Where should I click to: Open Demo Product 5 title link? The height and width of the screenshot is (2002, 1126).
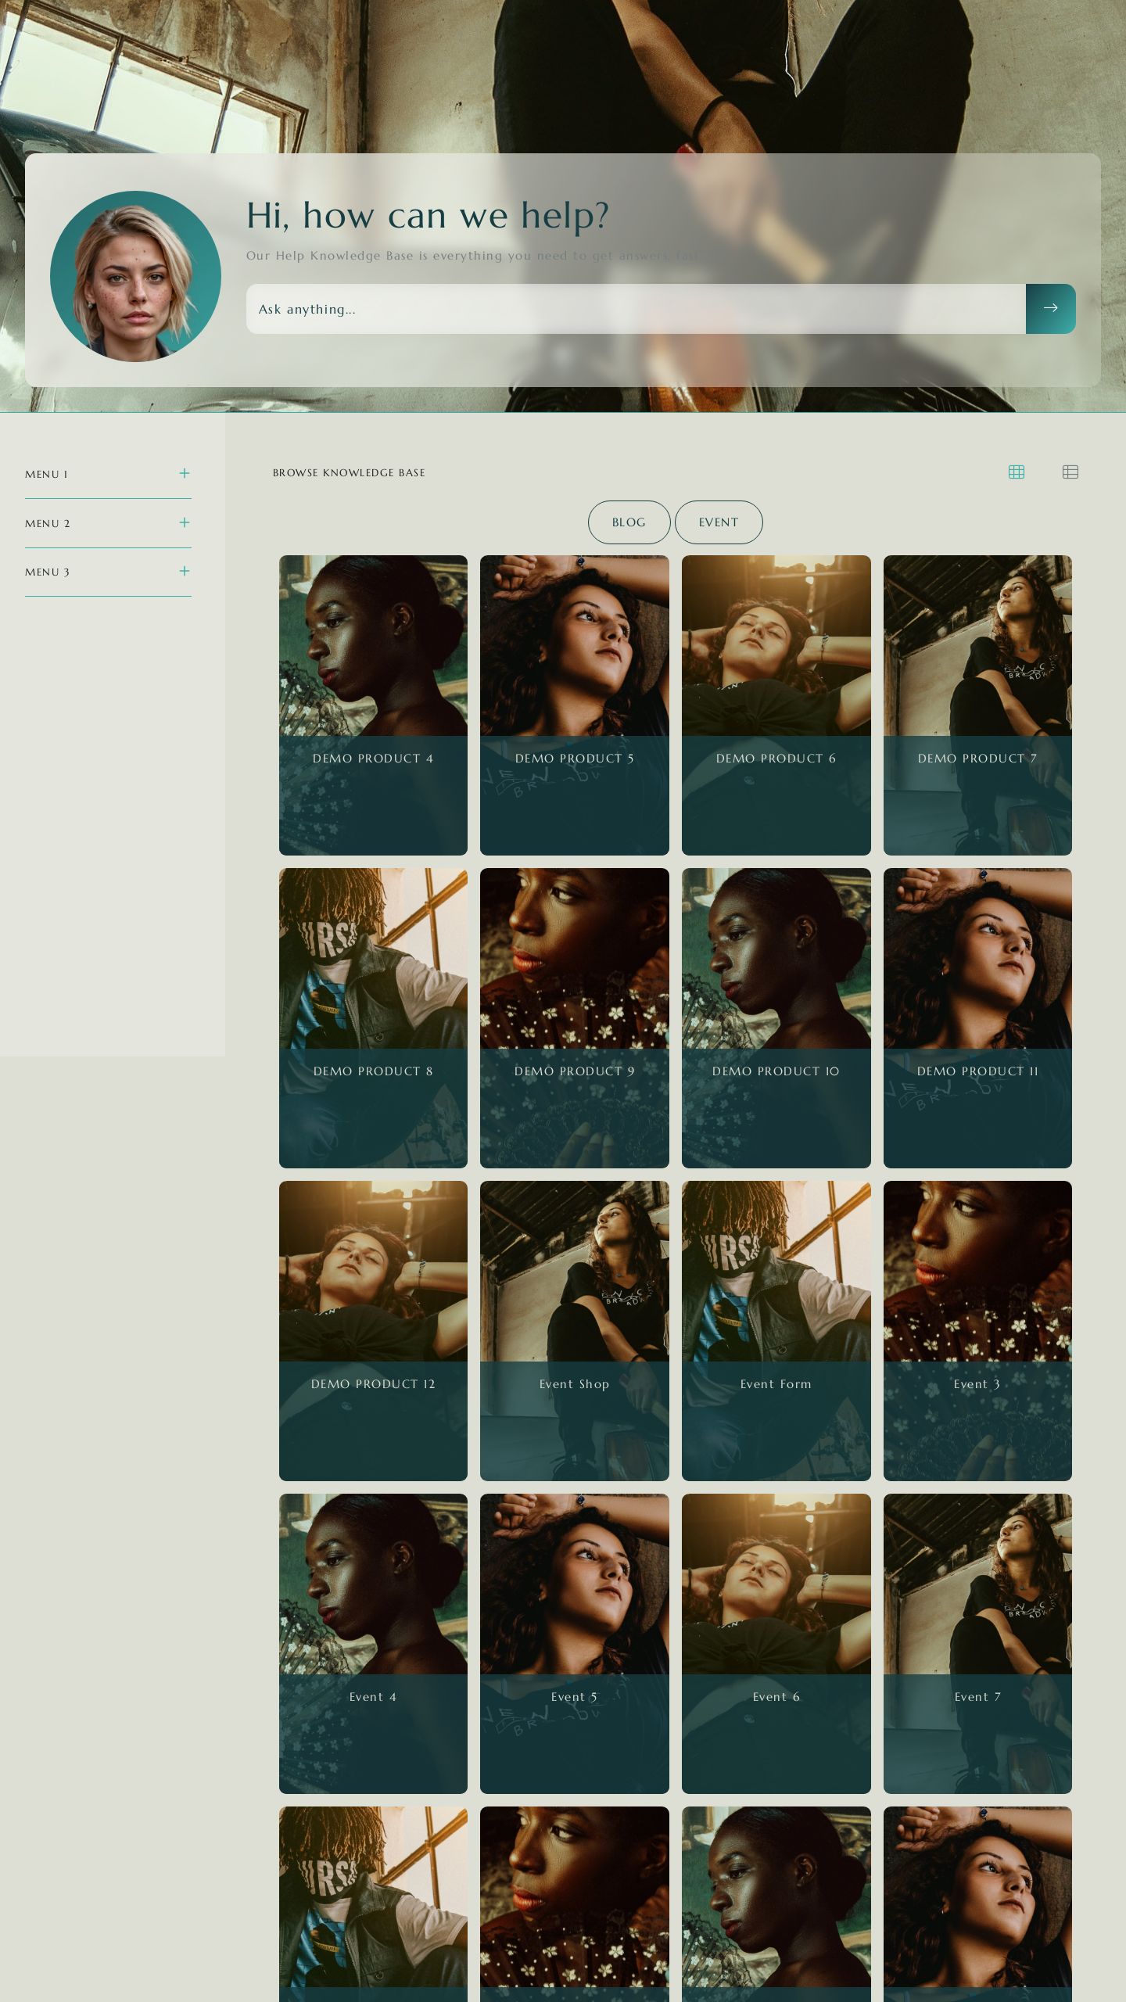click(574, 758)
